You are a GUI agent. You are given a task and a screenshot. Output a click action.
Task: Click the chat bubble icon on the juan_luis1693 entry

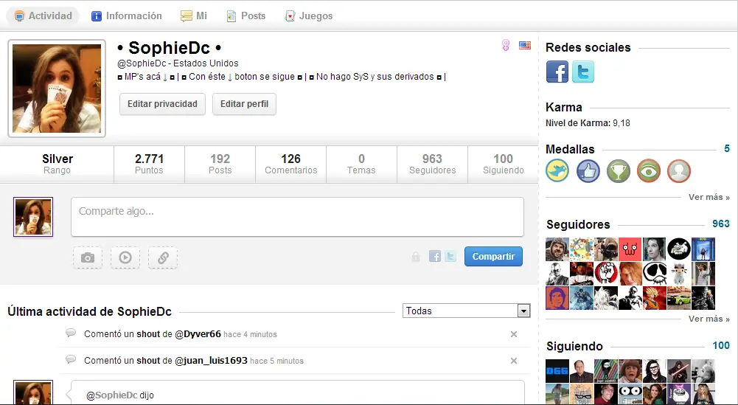tap(71, 359)
